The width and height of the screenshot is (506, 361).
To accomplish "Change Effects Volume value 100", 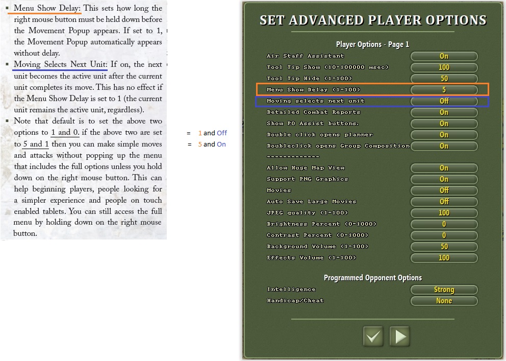I will click(444, 258).
